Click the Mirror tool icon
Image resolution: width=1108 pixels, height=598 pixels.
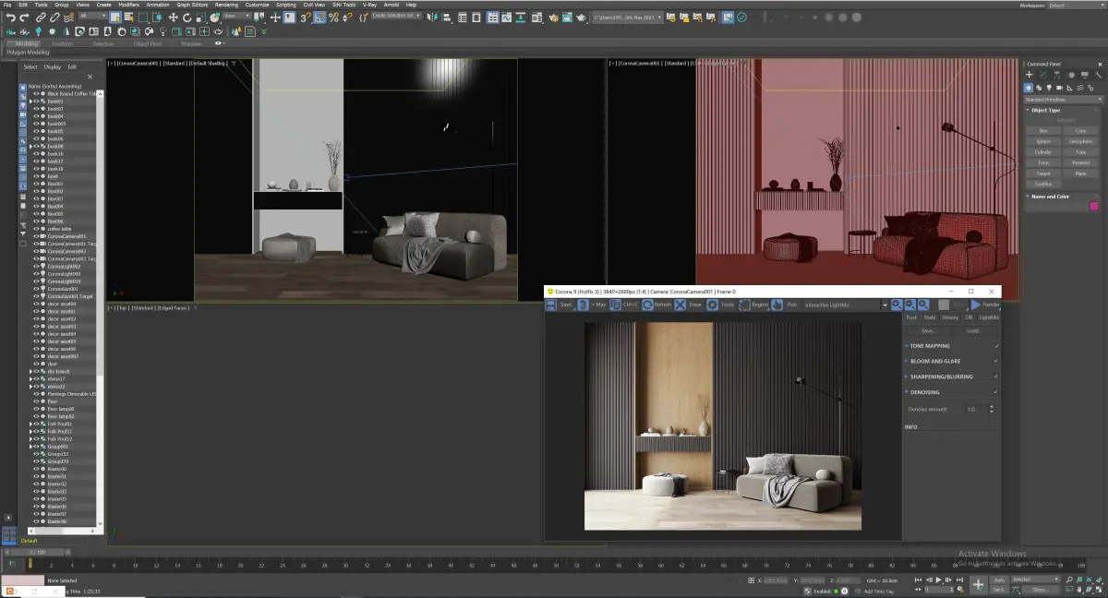[431, 17]
